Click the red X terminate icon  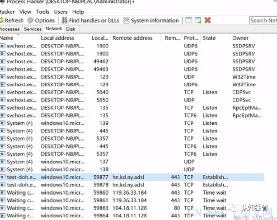[207, 20]
